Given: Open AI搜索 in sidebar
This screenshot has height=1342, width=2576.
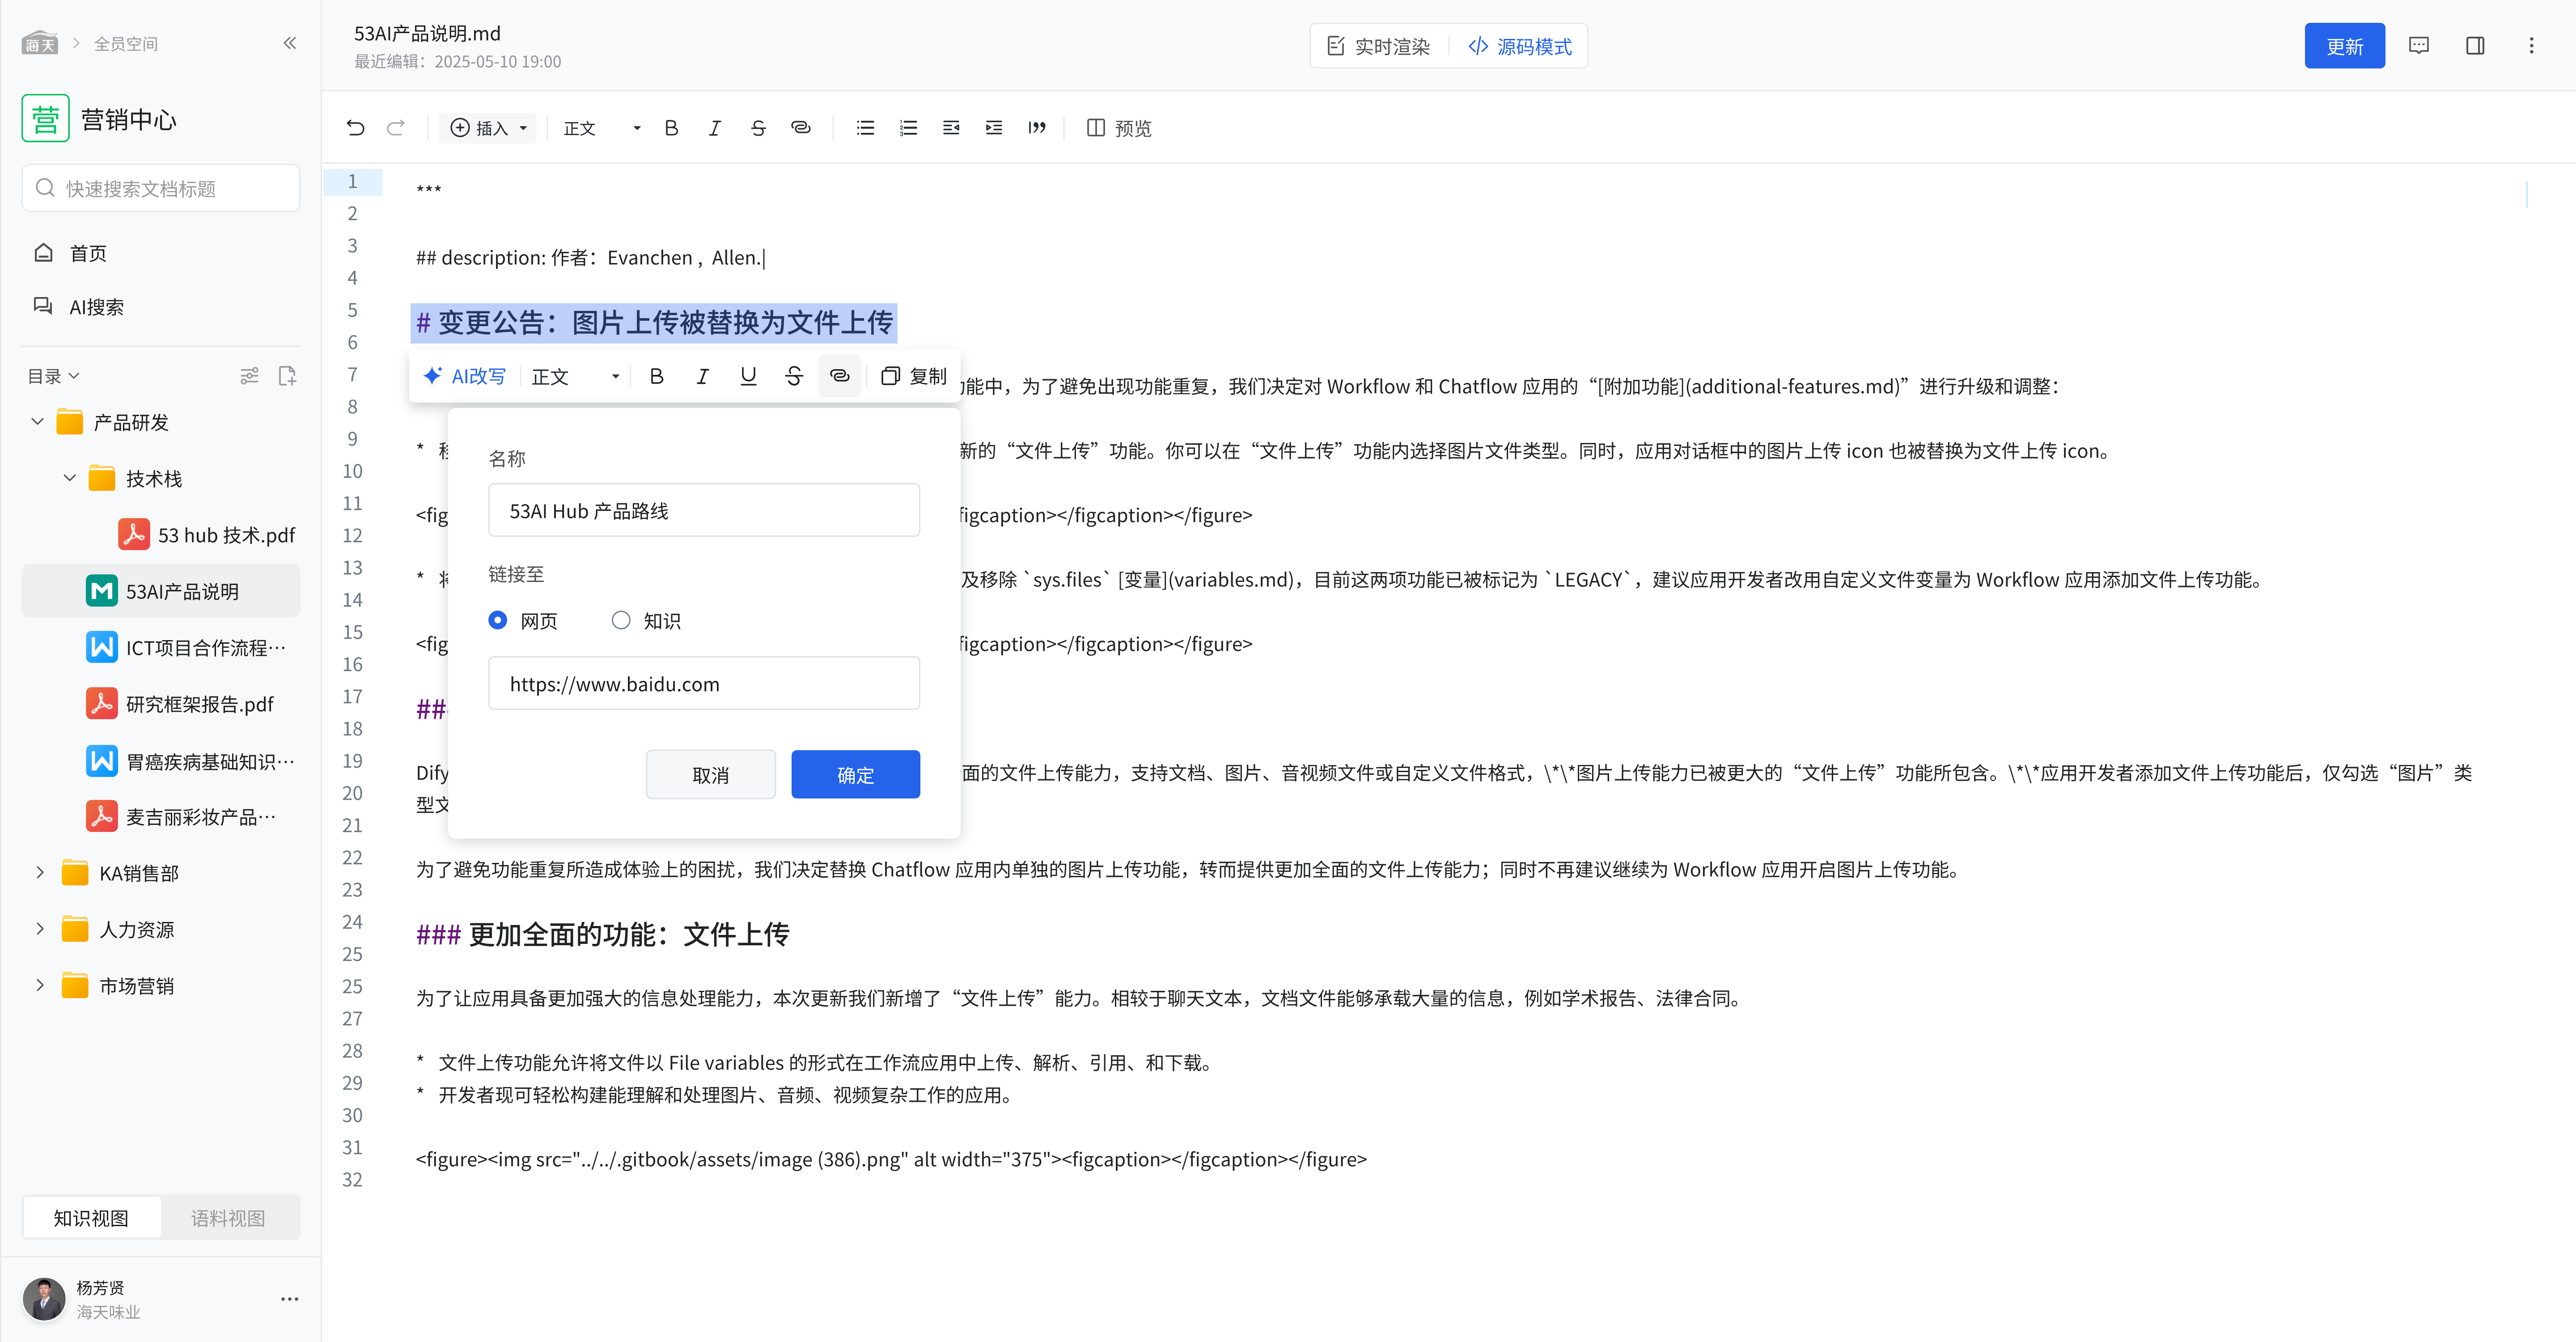Looking at the screenshot, I should click(96, 307).
